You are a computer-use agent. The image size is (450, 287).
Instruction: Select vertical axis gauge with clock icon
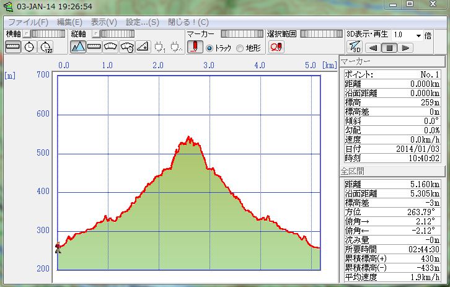click(x=127, y=46)
